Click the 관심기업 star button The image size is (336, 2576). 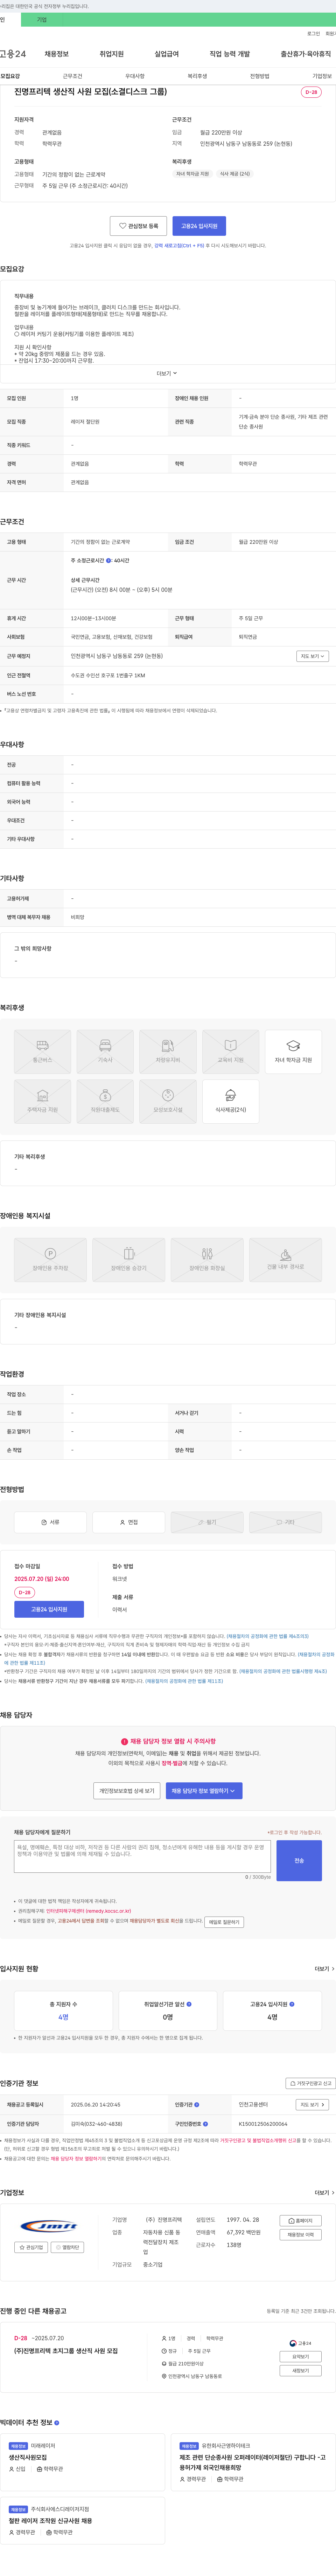click(x=31, y=2247)
